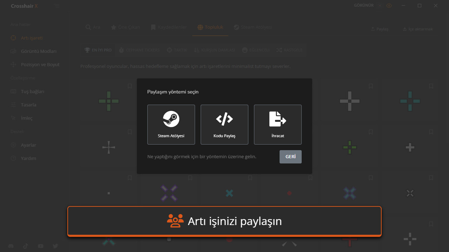Select the blue X crosshair thumbnail
This screenshot has height=252, width=449.
click(349, 193)
